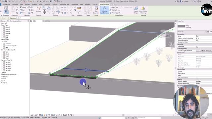Open Roof plan in browser

pos(7,35)
